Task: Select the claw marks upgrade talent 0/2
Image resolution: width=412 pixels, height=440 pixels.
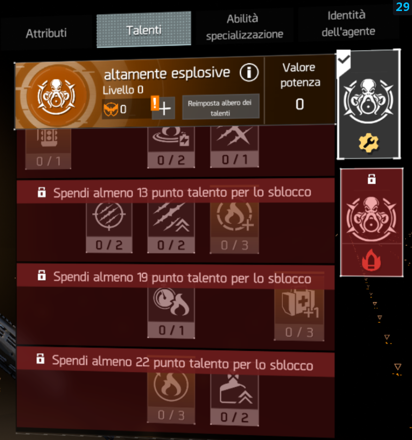Action: pos(171,227)
